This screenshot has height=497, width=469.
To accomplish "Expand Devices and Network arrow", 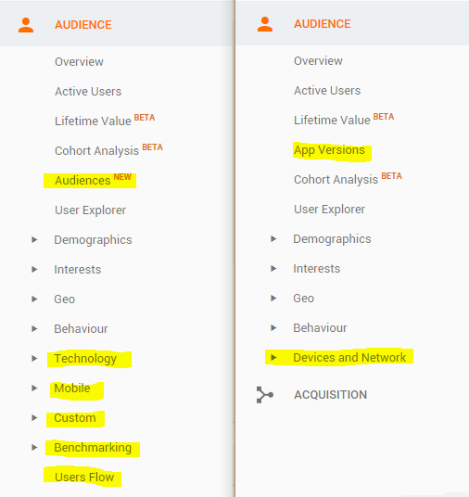I will [273, 358].
